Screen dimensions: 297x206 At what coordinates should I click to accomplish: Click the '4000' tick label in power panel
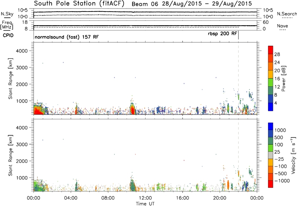click(x=22, y=51)
